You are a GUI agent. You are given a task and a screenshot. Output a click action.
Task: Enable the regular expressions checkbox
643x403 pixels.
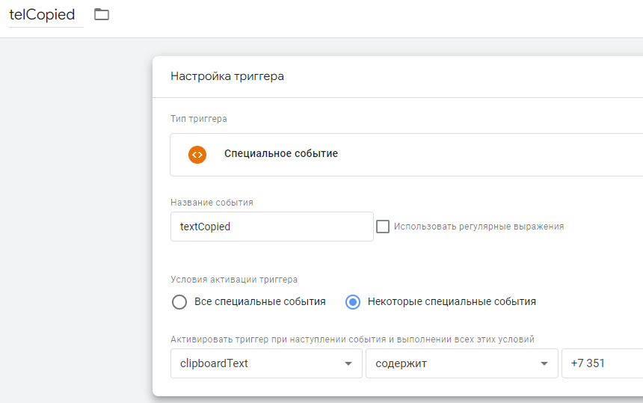pyautogui.click(x=383, y=227)
